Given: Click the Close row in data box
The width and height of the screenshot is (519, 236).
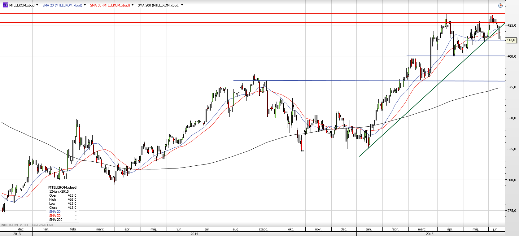Looking at the screenshot, I should tap(63, 208).
